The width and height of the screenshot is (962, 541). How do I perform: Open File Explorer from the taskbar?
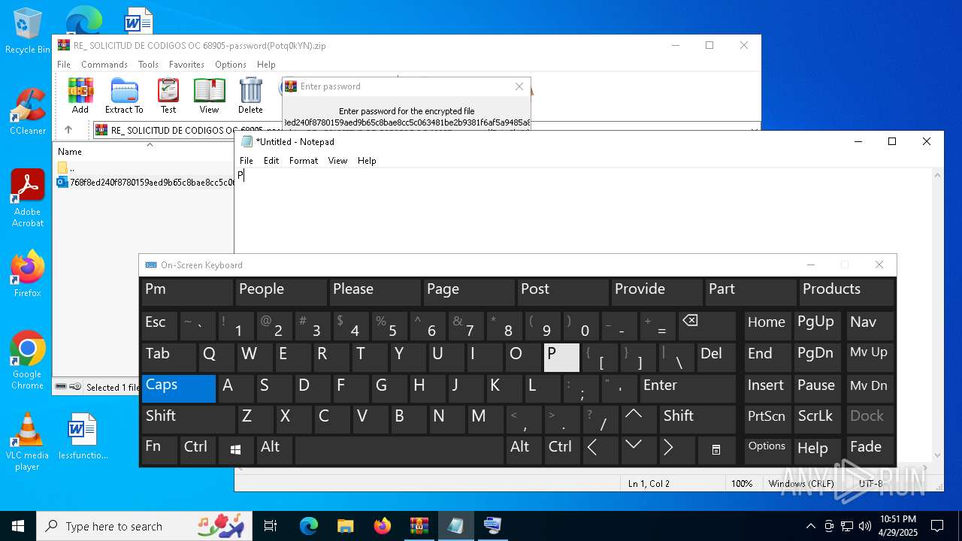(345, 526)
